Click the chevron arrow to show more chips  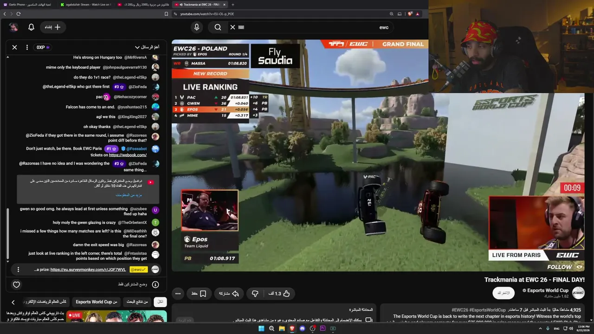[13, 302]
